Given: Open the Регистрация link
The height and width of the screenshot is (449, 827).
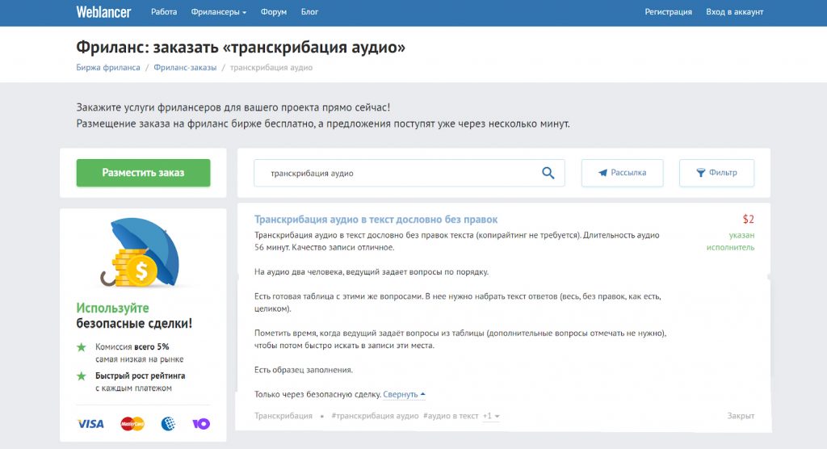Looking at the screenshot, I should click(x=668, y=11).
